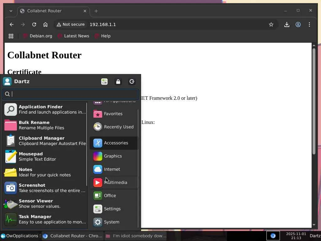Select the Favorites category
The height and width of the screenshot is (241, 321).
114,114
